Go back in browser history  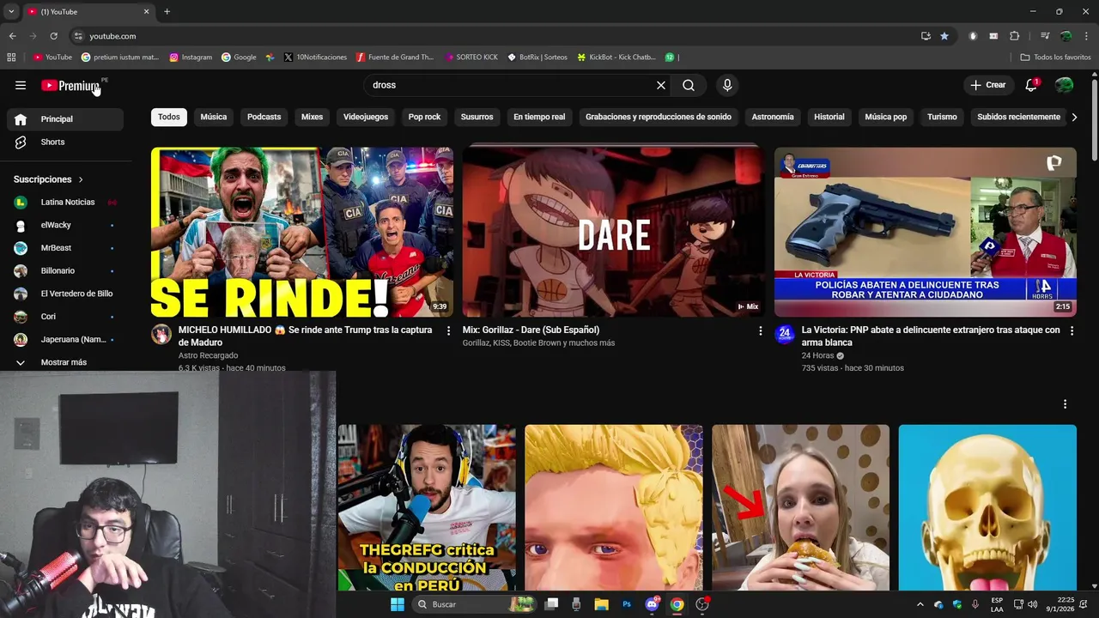[x=12, y=36]
